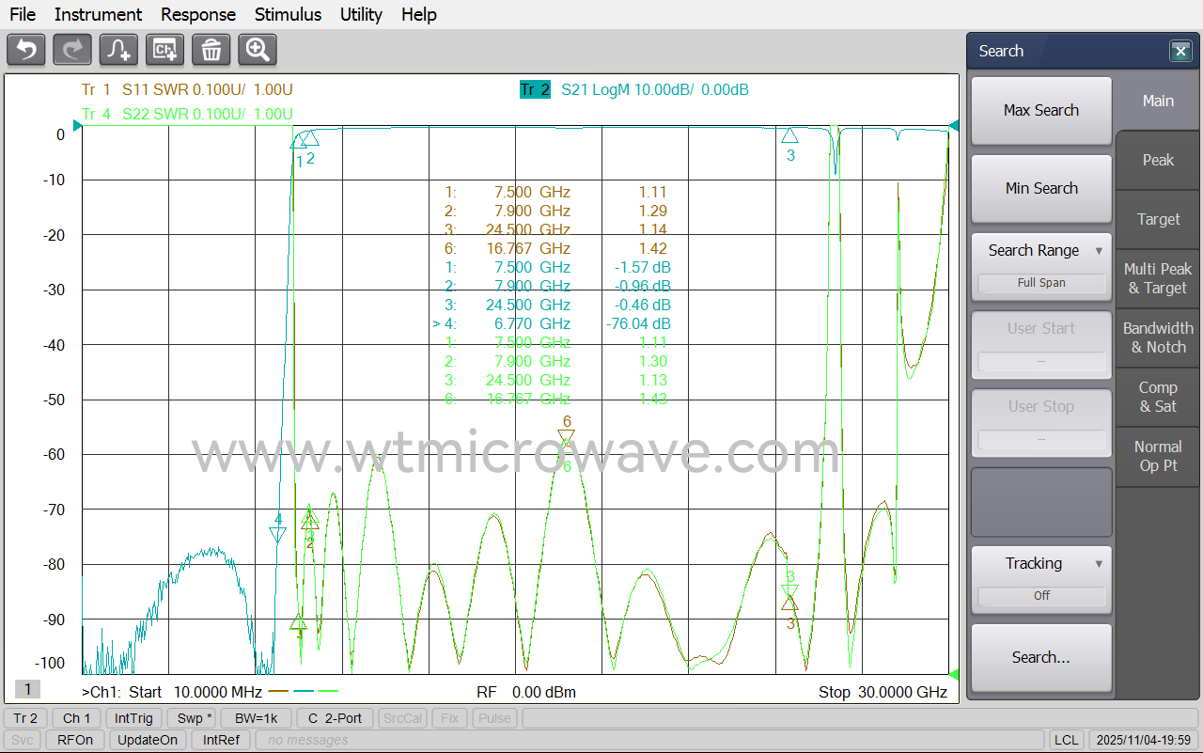Viewport: 1203px width, 753px height.
Task: Select active trace Tr 2 S21 LogM label
Action: 634,90
